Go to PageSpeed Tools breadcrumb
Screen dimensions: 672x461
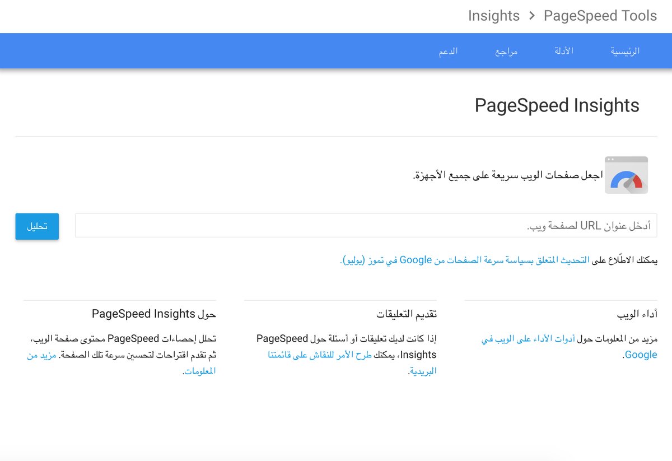tap(600, 16)
